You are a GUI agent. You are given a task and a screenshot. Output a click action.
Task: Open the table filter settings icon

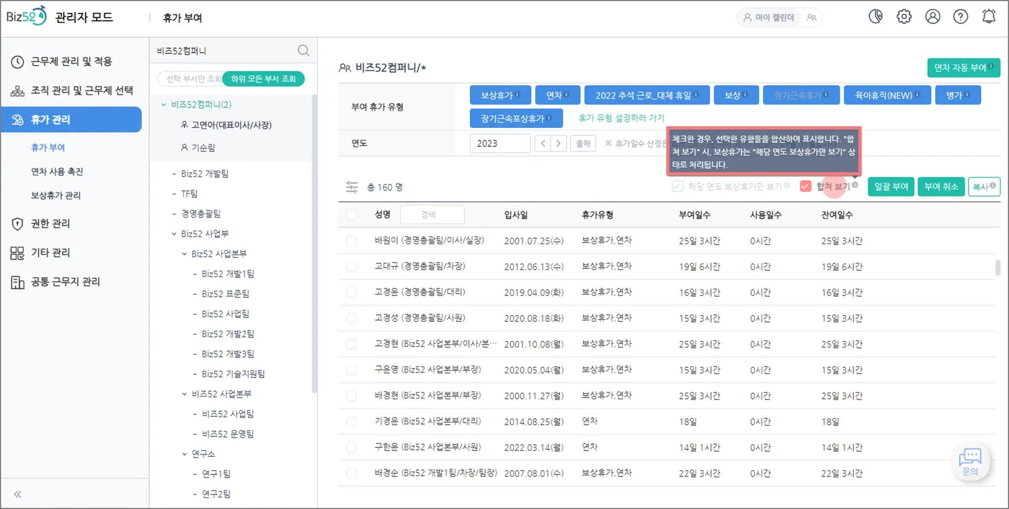pyautogui.click(x=352, y=187)
